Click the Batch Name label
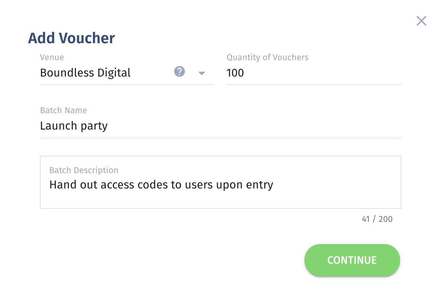This screenshot has width=442, height=303. (x=64, y=111)
